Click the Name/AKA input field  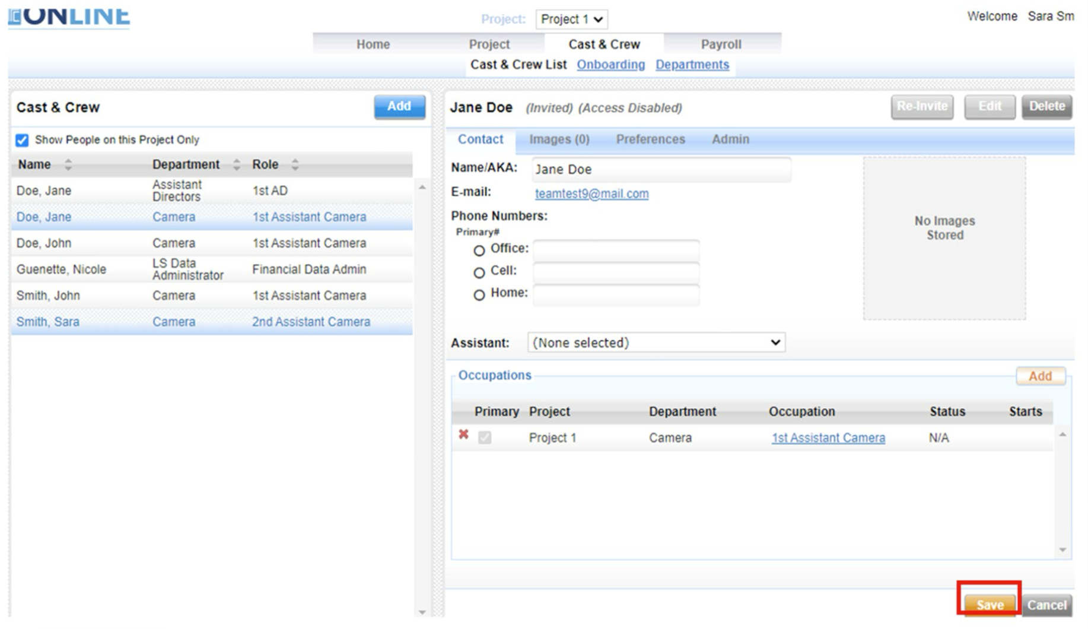[x=661, y=169]
